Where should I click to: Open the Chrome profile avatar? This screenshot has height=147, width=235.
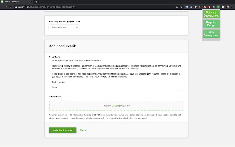[x=228, y=7]
